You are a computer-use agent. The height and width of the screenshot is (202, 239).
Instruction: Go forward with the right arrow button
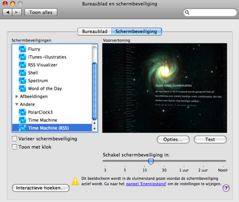17,12
